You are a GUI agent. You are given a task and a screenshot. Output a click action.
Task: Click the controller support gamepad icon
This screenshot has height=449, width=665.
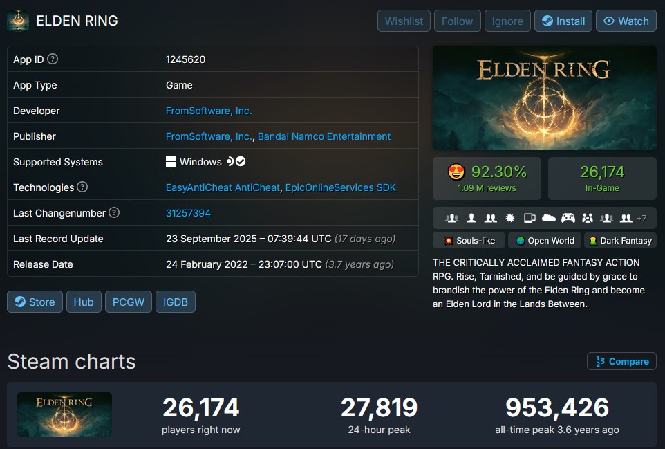[x=568, y=218]
